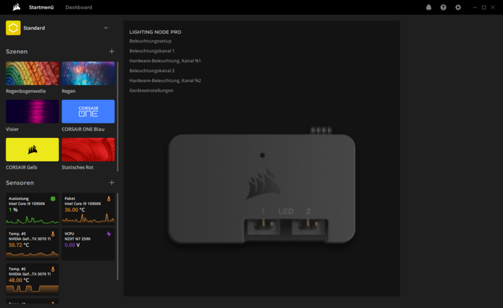This screenshot has width=503, height=308.
Task: Open Hardware-Beleuchtung, Kanal %2
Action: 165,81
